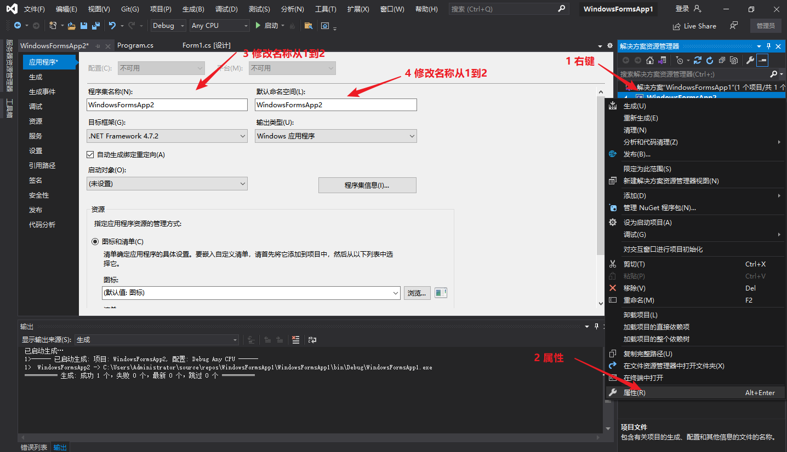Click the tab settings gear icon
Viewport: 787px width, 452px height.
[610, 45]
